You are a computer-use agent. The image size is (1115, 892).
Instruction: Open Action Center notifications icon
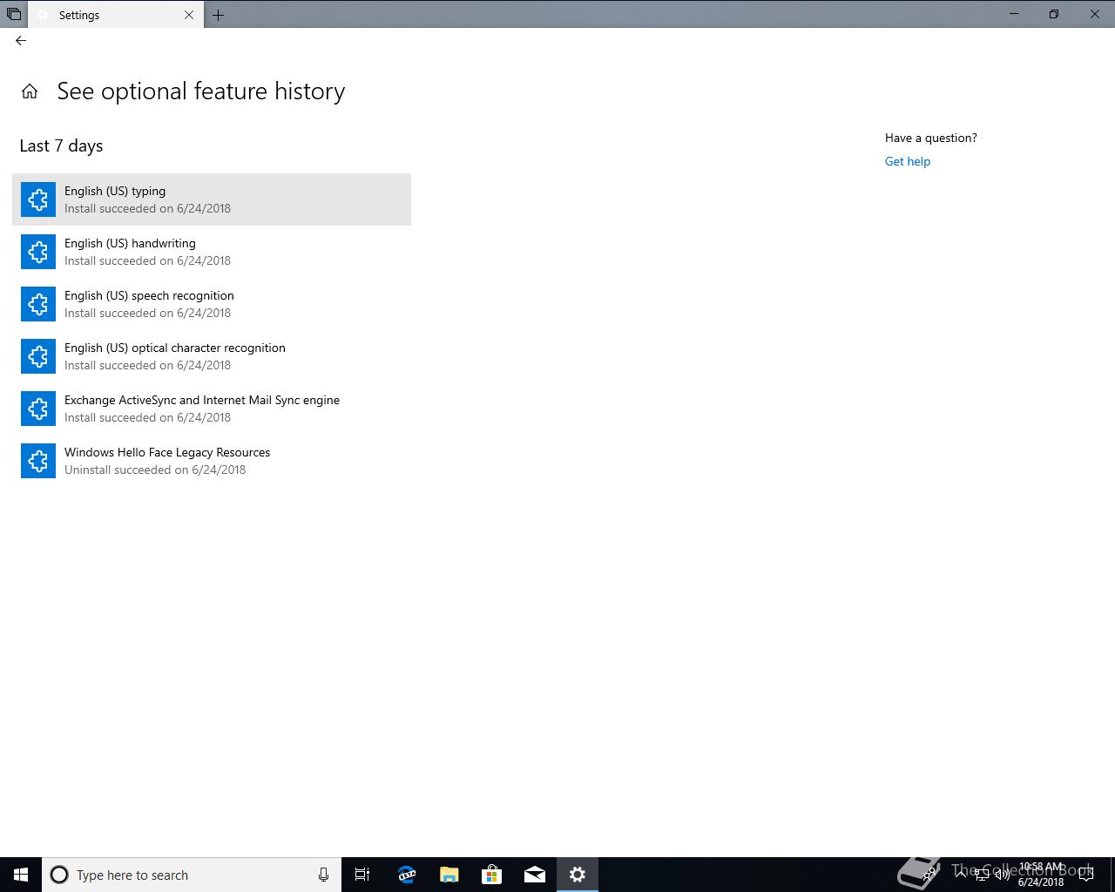click(1086, 875)
